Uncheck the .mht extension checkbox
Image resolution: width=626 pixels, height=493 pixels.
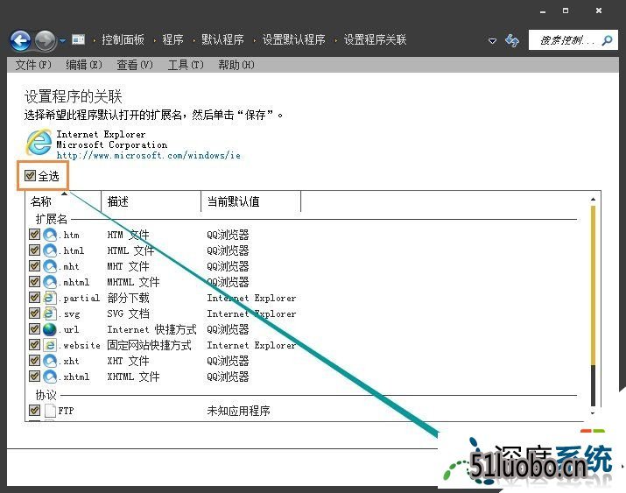point(34,265)
